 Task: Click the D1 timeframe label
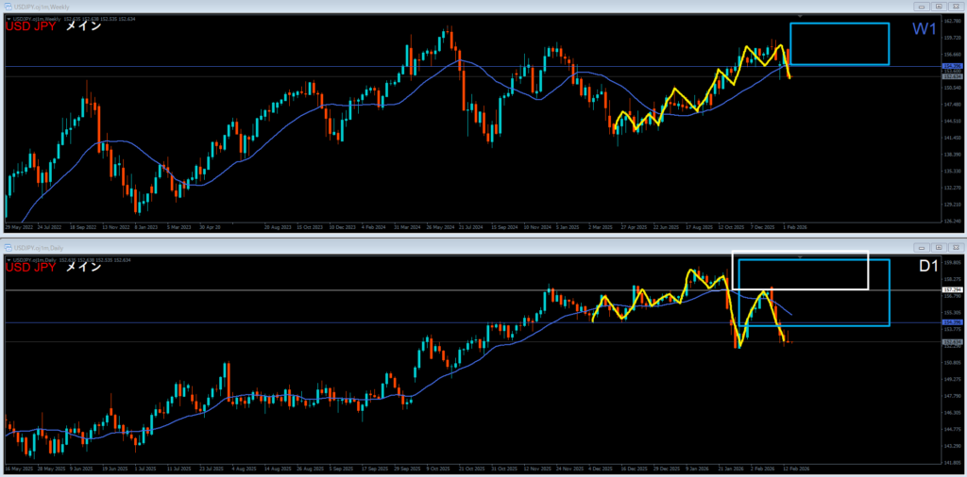pyautogui.click(x=927, y=268)
